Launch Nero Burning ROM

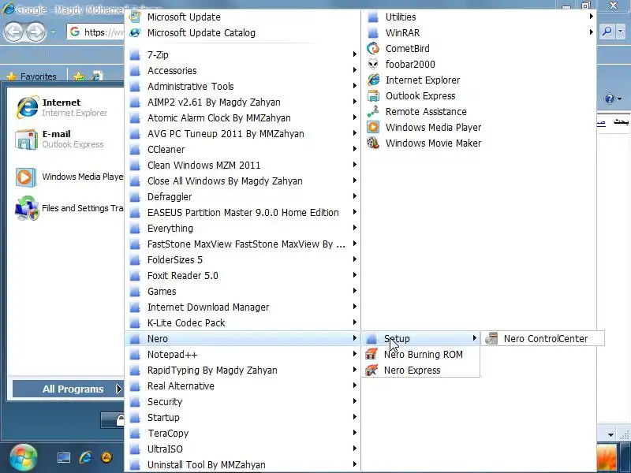pyautogui.click(x=420, y=354)
